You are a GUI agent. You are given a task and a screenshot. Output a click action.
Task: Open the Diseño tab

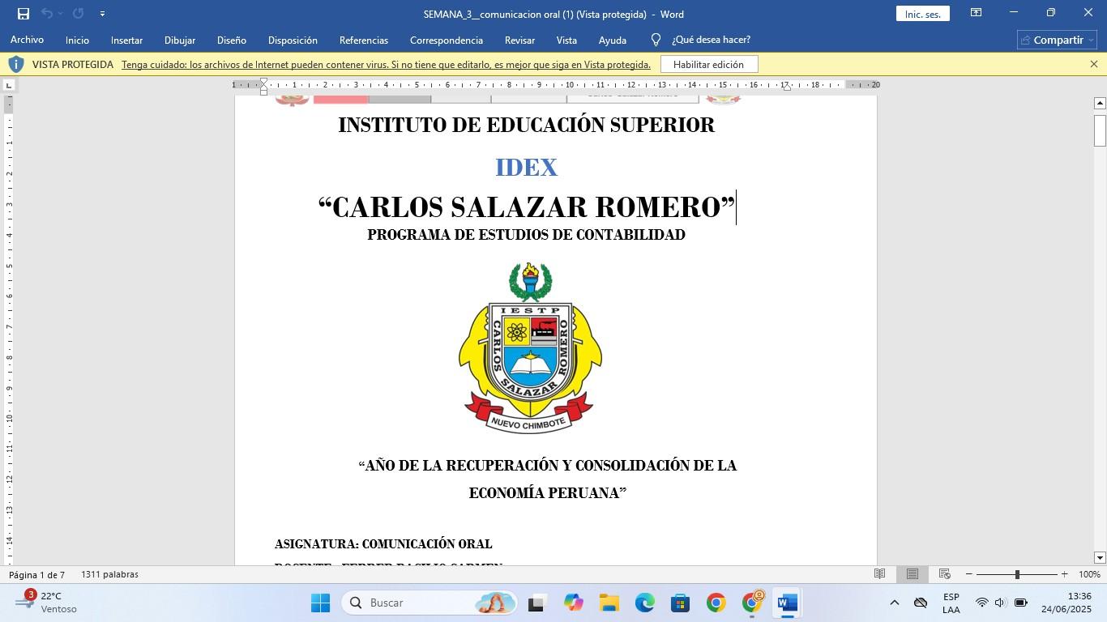(231, 40)
